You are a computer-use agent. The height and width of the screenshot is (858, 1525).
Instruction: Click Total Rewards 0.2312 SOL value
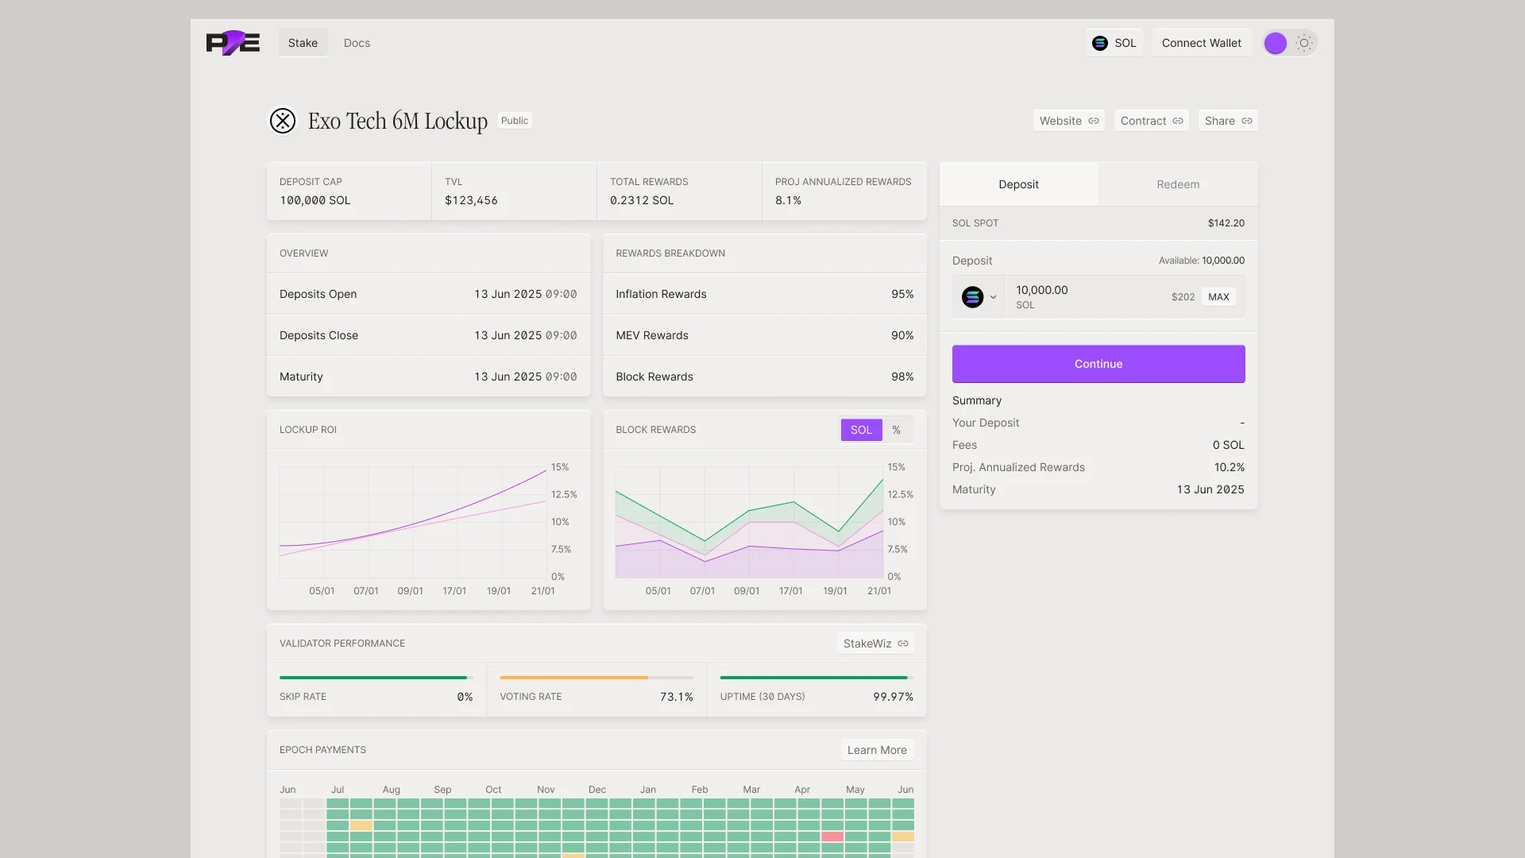pos(642,200)
